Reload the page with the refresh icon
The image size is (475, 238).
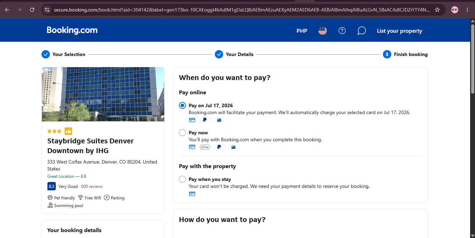point(32,10)
